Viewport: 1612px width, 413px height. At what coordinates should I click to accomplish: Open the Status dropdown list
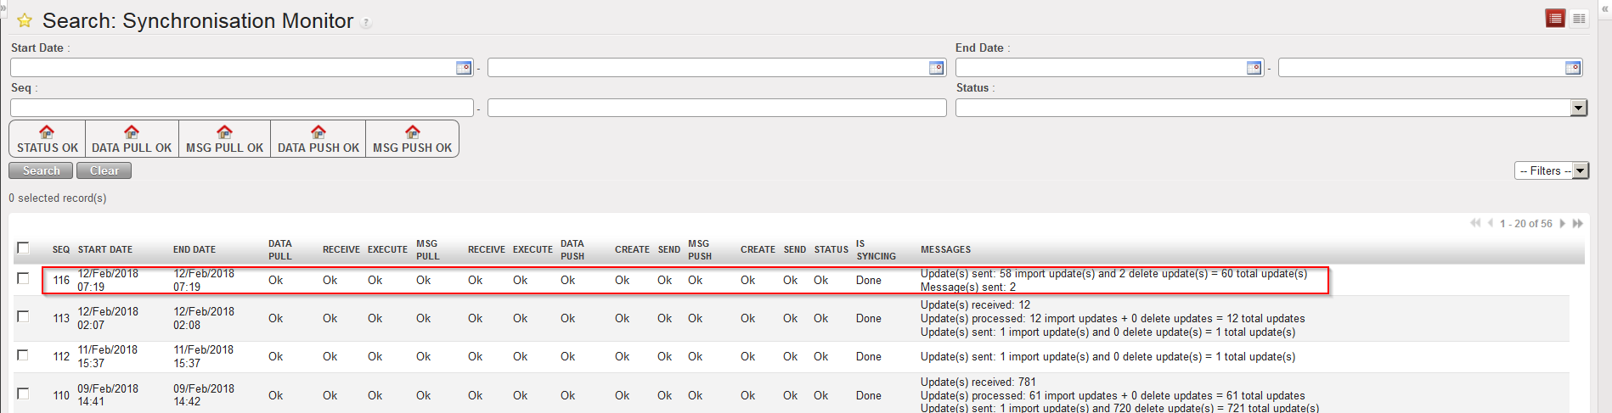tap(1578, 108)
